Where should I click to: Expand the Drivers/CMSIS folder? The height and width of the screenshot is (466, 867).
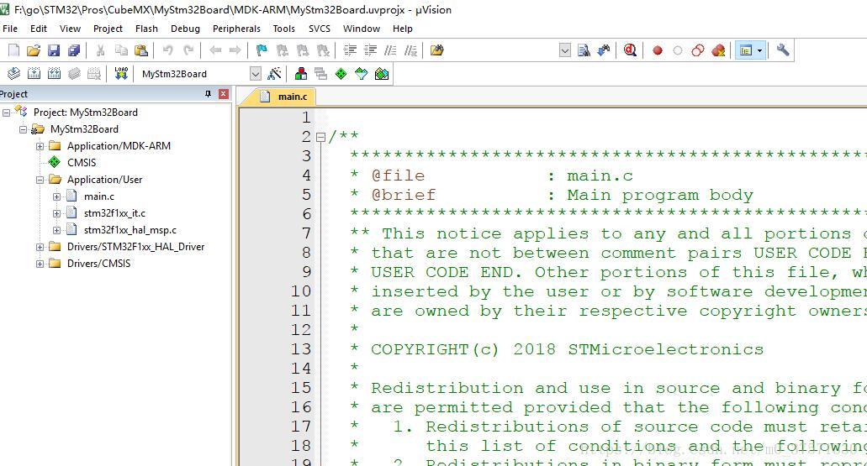40,264
